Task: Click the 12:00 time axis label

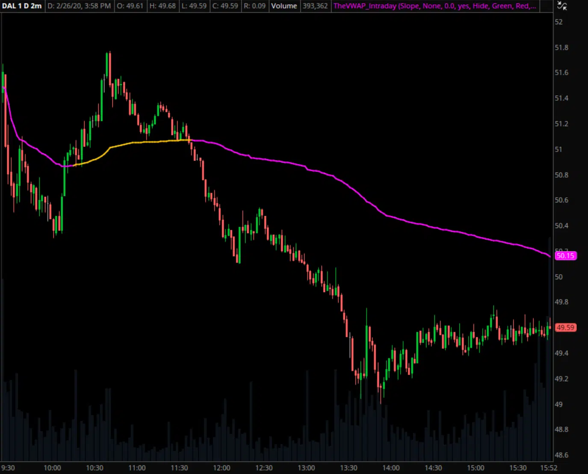Action: tap(222, 468)
